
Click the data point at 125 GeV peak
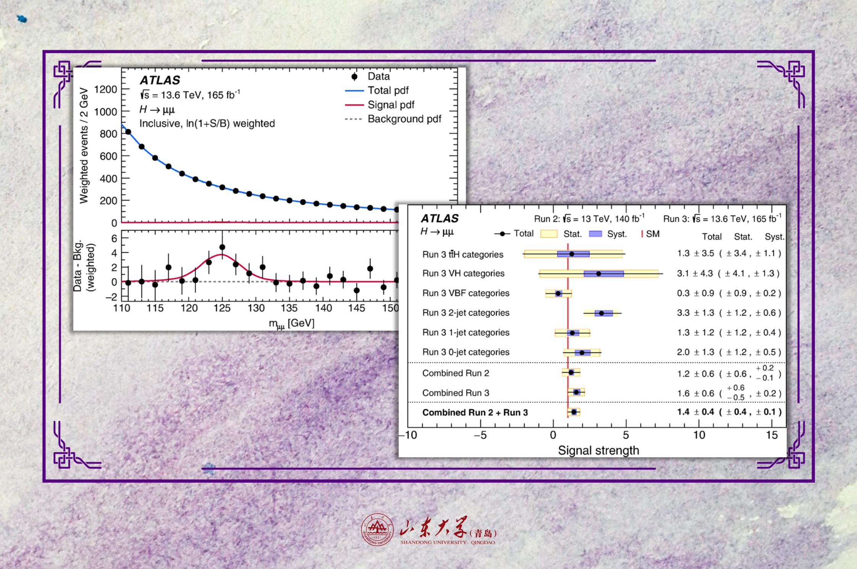click(x=222, y=247)
